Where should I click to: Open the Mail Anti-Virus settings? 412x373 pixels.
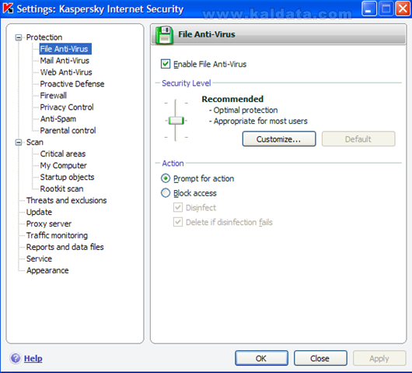coord(65,61)
